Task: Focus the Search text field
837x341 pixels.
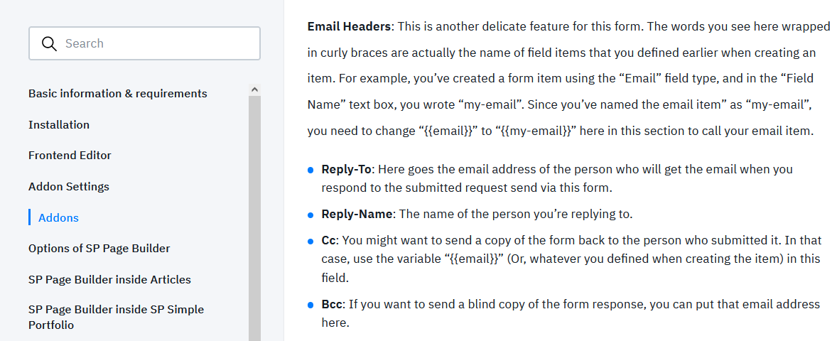Action: pos(156,43)
